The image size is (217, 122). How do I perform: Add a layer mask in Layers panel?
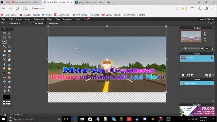[x=189, y=75]
